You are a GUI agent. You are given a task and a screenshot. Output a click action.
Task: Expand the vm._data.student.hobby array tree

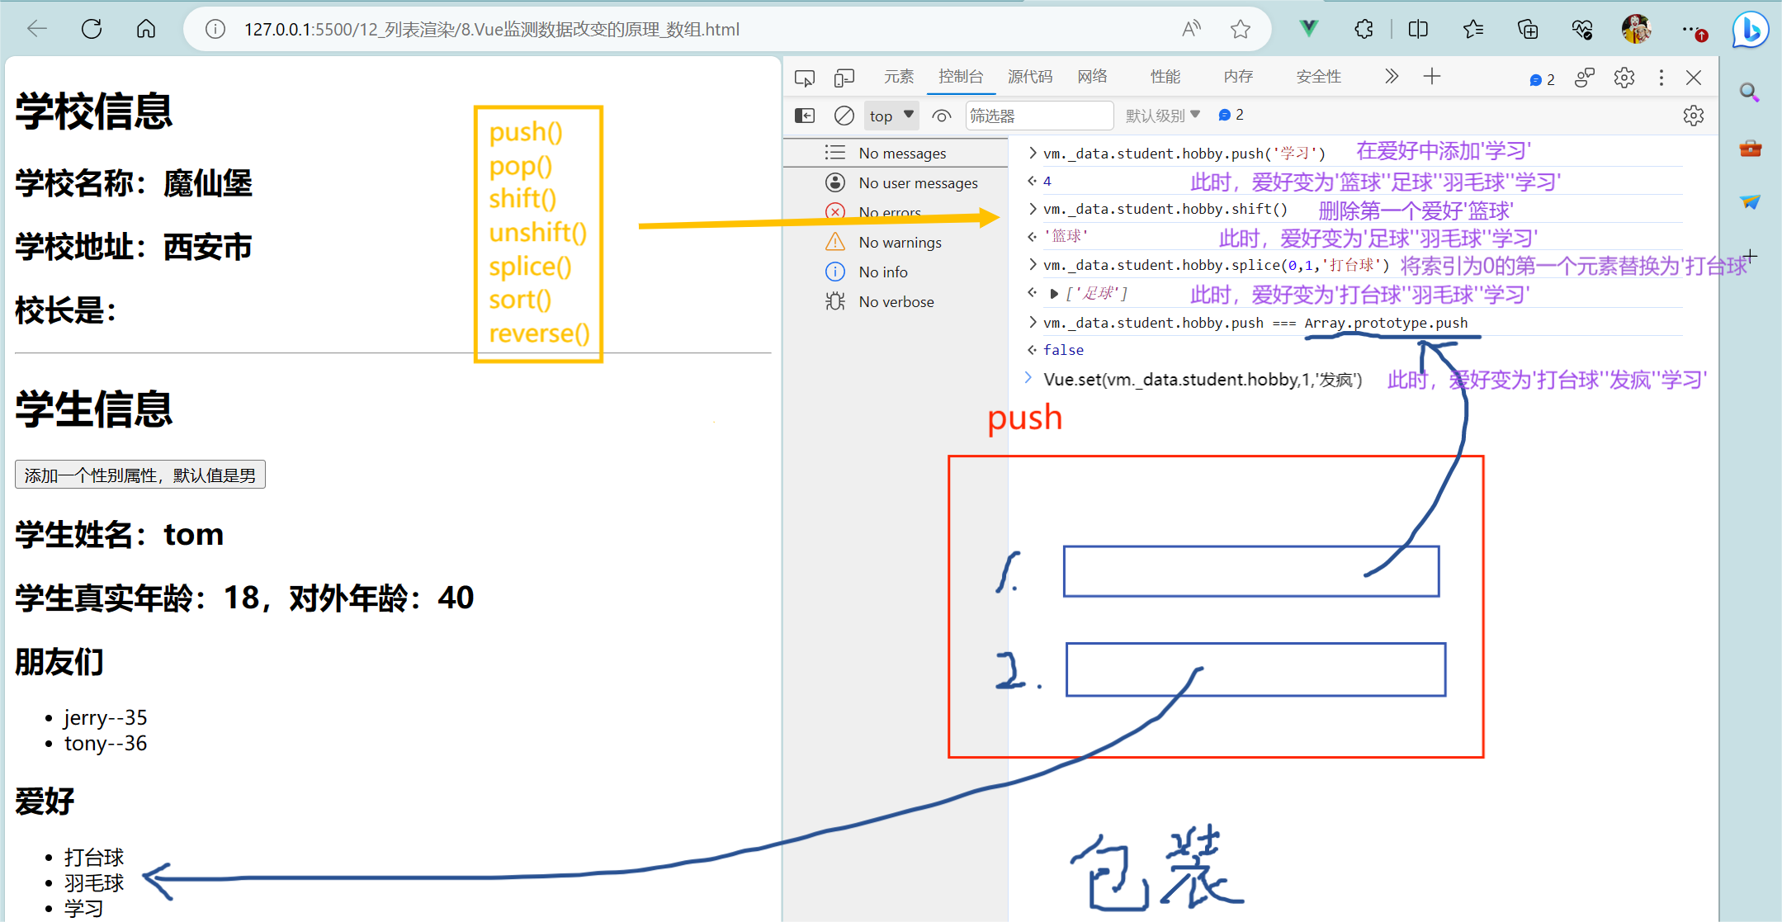tap(1050, 294)
